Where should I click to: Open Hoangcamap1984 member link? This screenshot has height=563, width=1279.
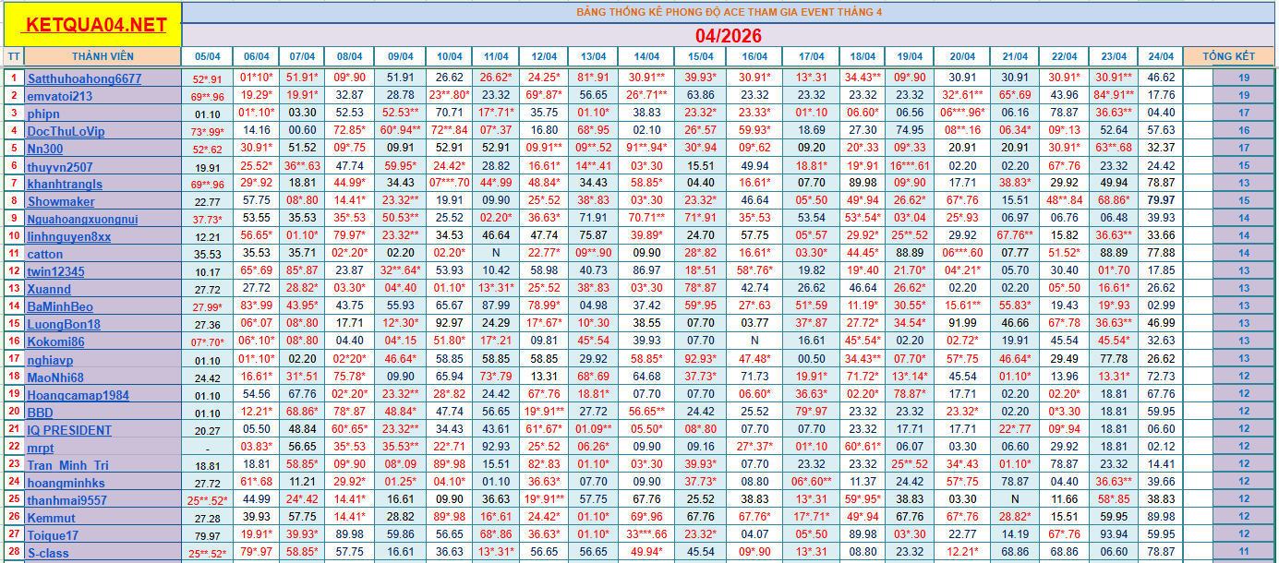tap(78, 395)
